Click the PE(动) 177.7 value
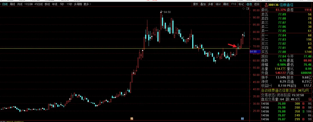 coord(308,86)
